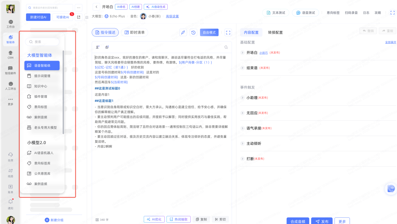Image resolution: width=397 pixels, height=224 pixels.
Task: Click the feather pen icon button
Action: click(x=183, y=32)
